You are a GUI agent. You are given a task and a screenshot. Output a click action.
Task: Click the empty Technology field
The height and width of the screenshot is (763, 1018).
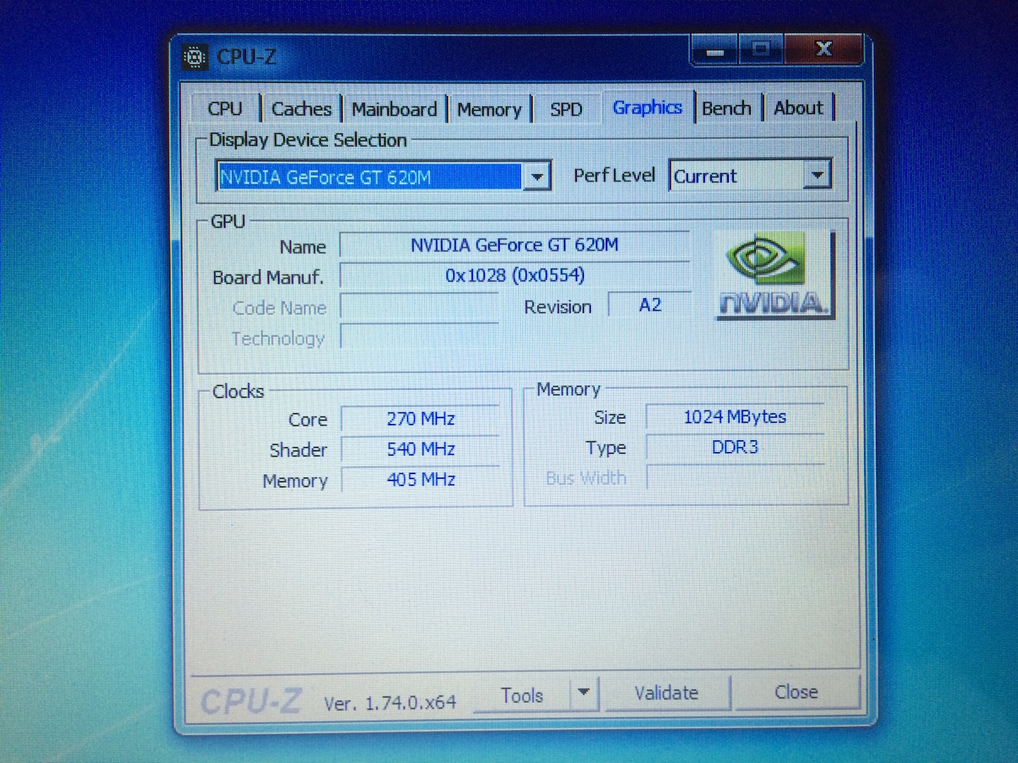(x=420, y=338)
